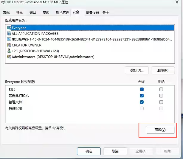The image size is (183, 159).
Task: Click the CREATOR OWNER group icon
Action: tap(9, 45)
